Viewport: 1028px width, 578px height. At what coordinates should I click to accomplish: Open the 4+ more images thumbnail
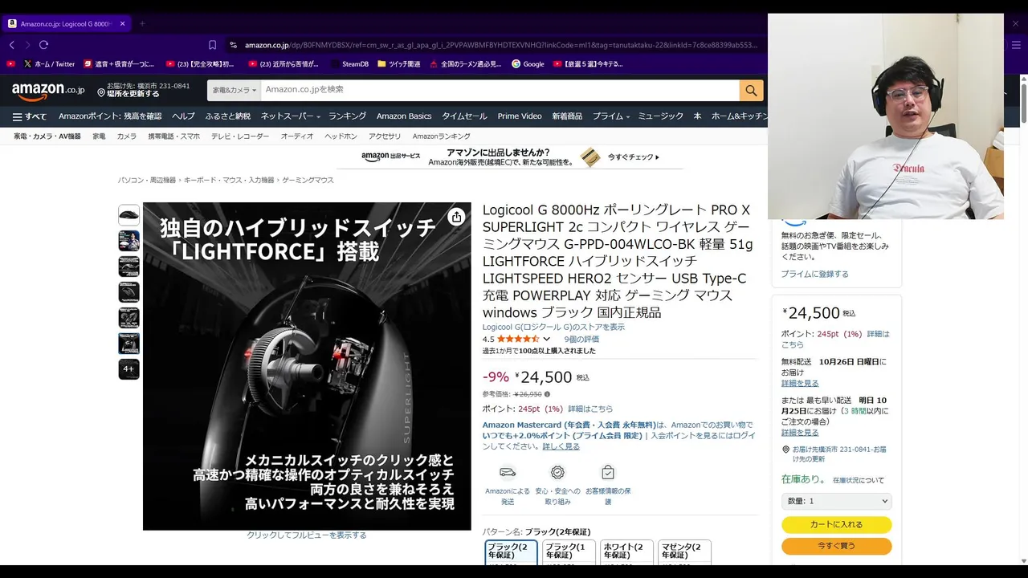coord(128,369)
